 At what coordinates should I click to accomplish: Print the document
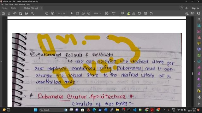[x=26, y=13]
